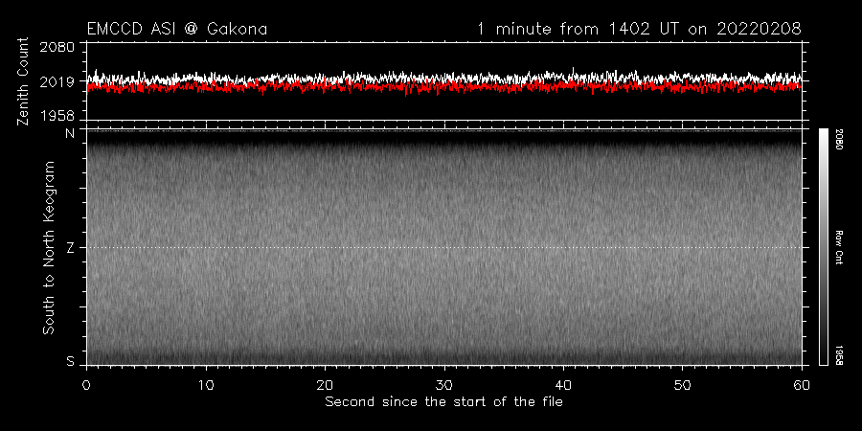Viewport: 862px width, 431px height.
Task: Click the 50 tick label on the time axis
Action: coord(682,384)
